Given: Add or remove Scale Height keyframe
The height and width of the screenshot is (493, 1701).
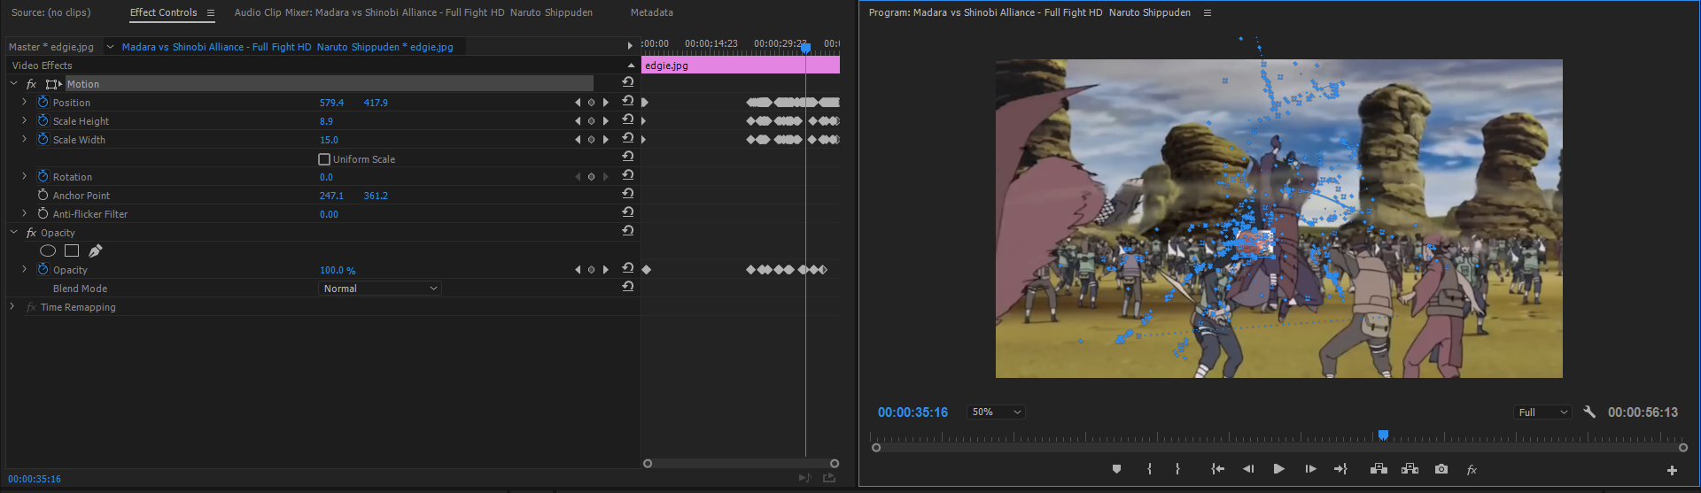Looking at the screenshot, I should tap(592, 121).
